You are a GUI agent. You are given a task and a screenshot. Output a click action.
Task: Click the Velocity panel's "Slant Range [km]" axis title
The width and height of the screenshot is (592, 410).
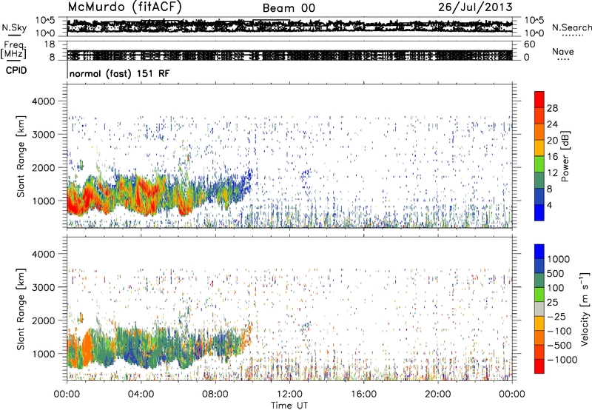pyautogui.click(x=21, y=309)
